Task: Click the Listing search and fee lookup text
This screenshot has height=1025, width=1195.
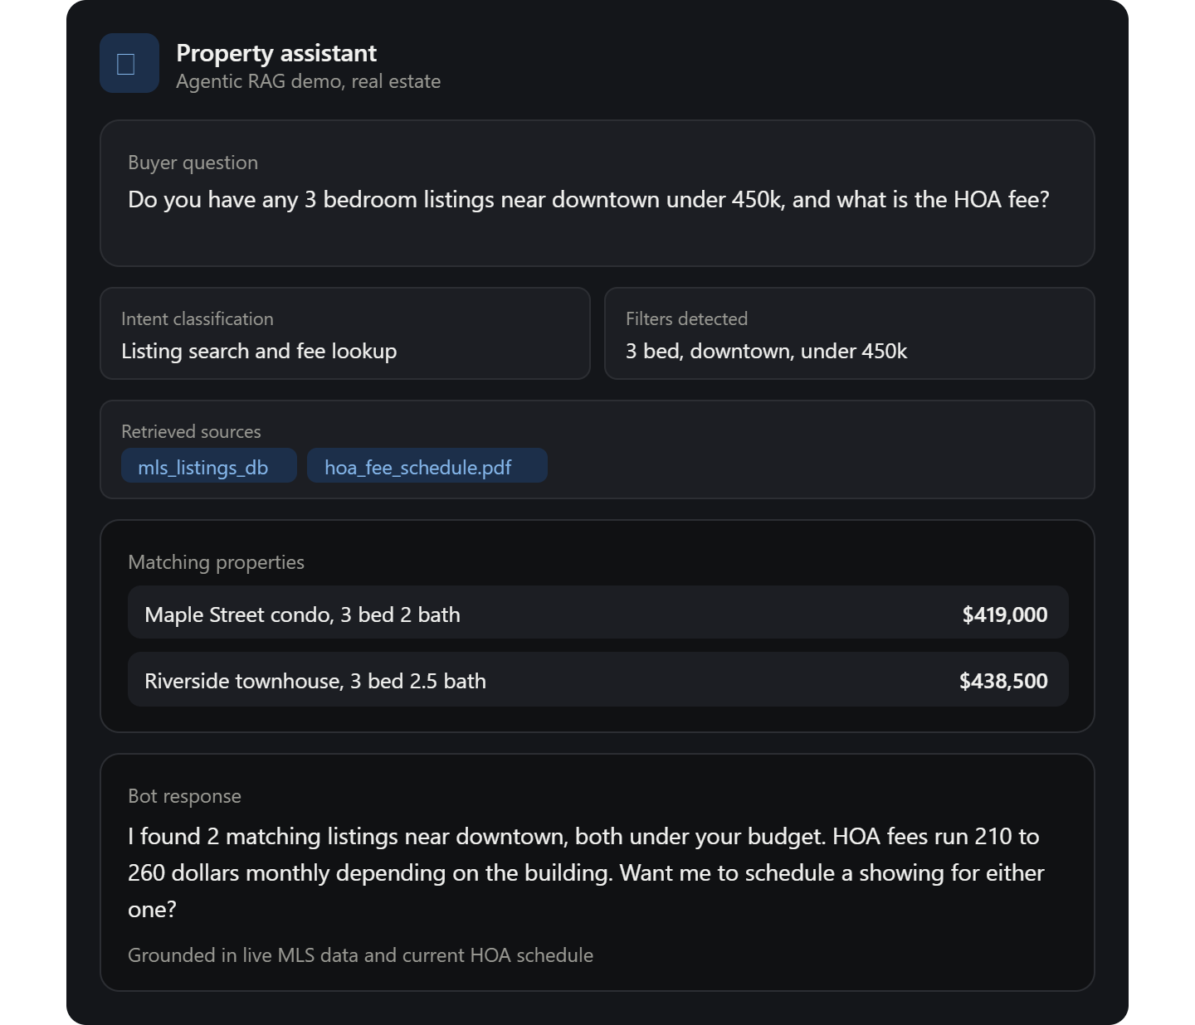Action: pos(259,352)
